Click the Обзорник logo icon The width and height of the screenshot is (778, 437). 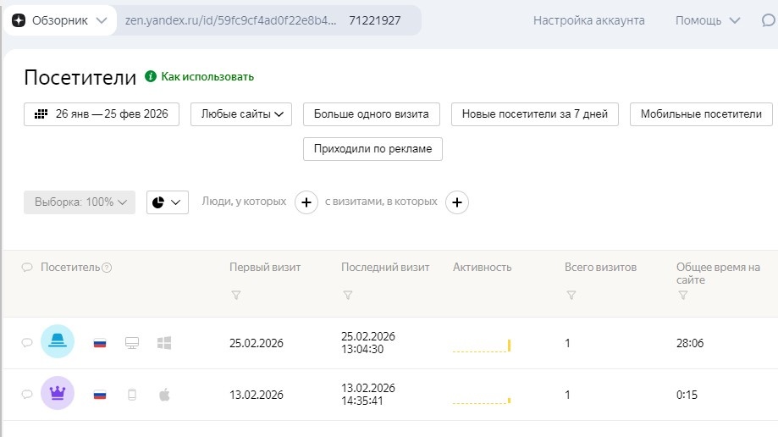click(x=19, y=20)
